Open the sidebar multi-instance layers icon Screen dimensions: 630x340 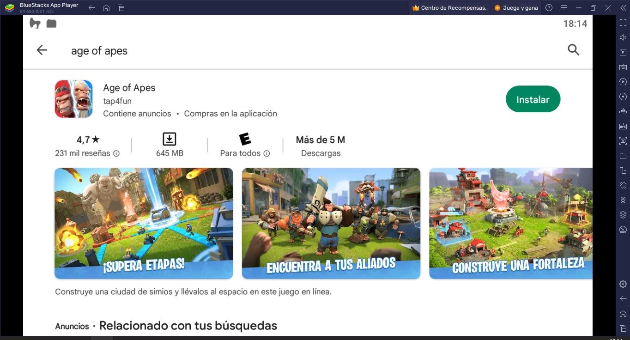point(623,215)
